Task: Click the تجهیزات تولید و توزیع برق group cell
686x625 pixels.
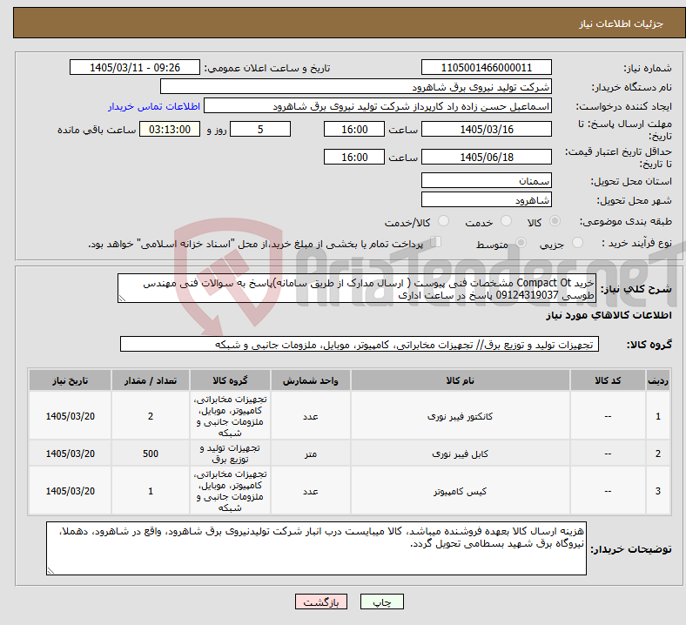Action: (x=230, y=454)
